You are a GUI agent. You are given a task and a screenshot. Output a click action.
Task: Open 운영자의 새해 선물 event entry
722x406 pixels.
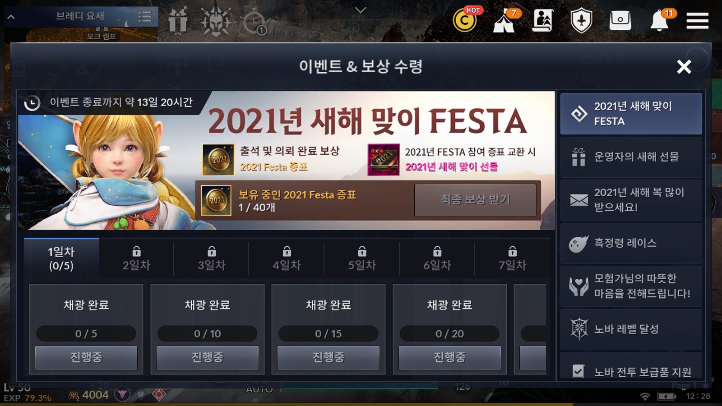click(631, 157)
